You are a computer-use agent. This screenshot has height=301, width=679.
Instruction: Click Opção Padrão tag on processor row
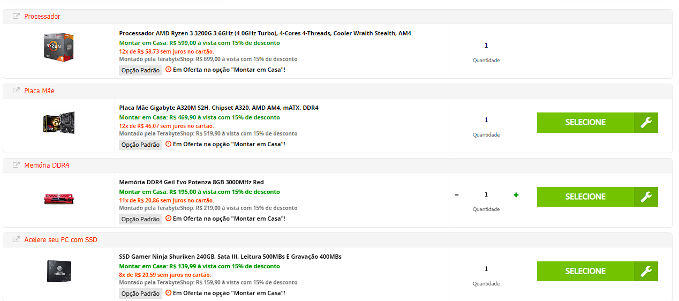tap(140, 70)
